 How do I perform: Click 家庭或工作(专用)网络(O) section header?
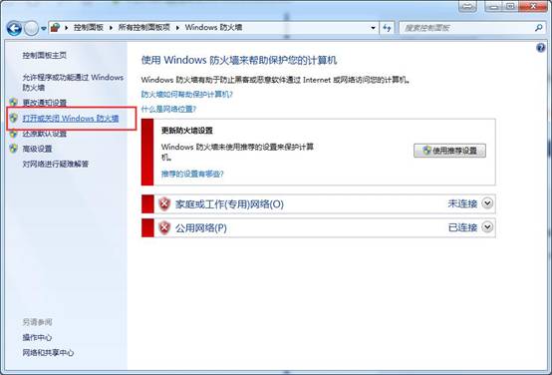tap(229, 204)
